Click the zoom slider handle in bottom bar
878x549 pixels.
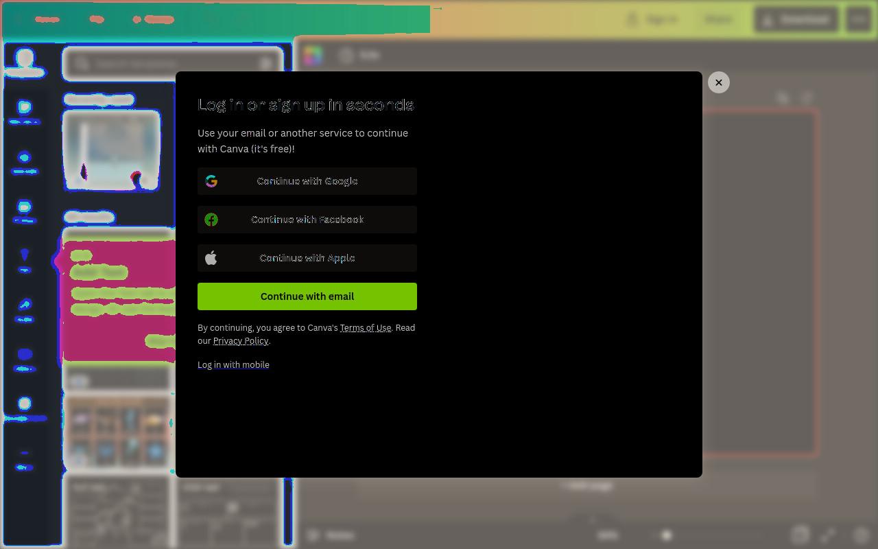(666, 535)
